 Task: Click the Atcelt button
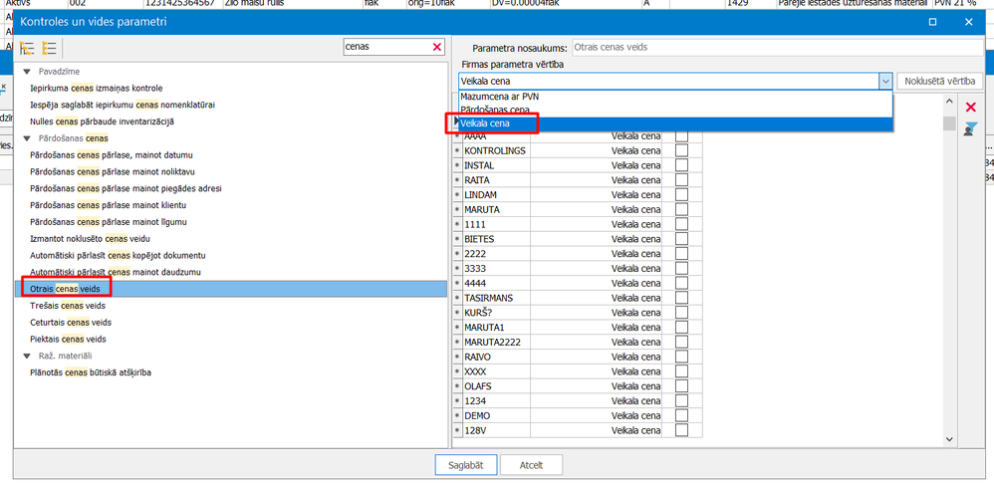click(x=531, y=465)
